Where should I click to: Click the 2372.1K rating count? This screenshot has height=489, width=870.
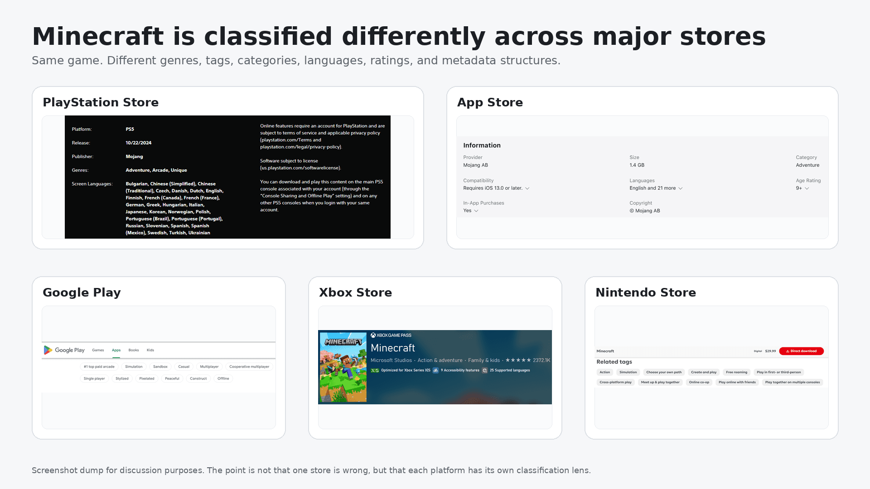[541, 360]
